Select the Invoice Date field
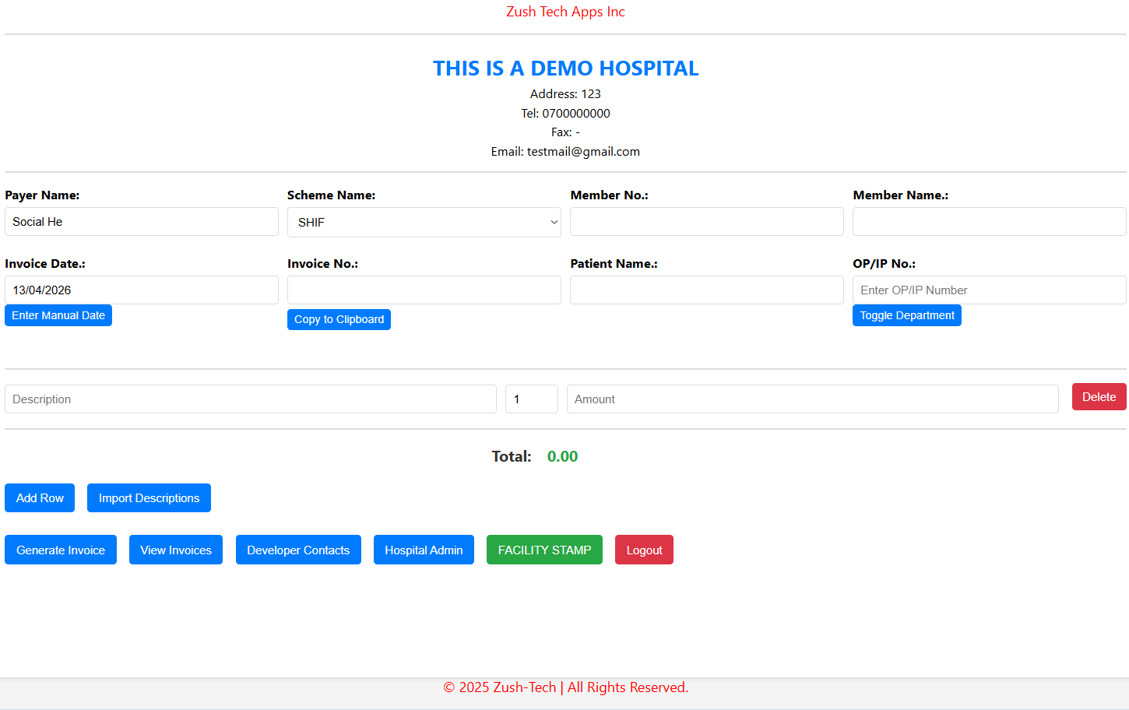The height and width of the screenshot is (710, 1129). pos(141,290)
